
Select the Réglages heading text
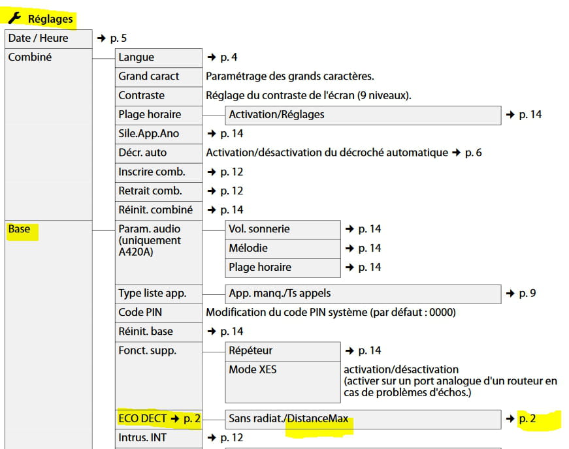(50, 19)
